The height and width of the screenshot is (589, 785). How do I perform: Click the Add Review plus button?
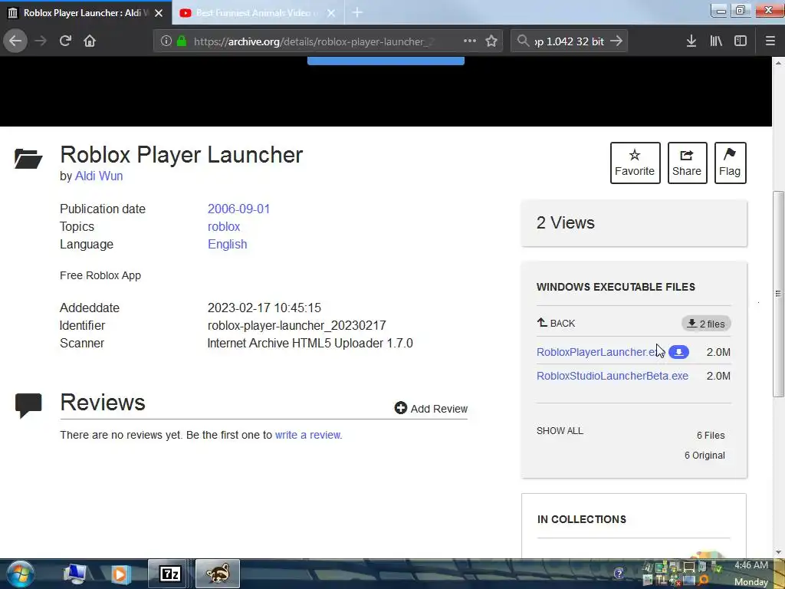(431, 408)
